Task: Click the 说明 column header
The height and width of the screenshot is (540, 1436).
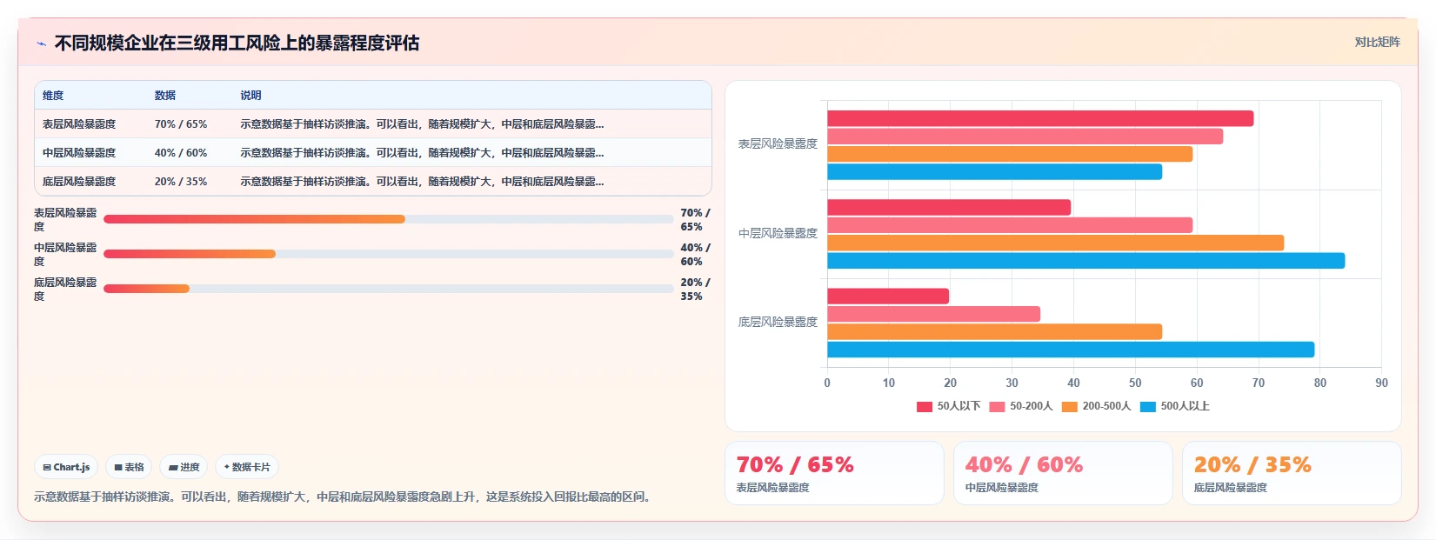Action: (x=250, y=96)
